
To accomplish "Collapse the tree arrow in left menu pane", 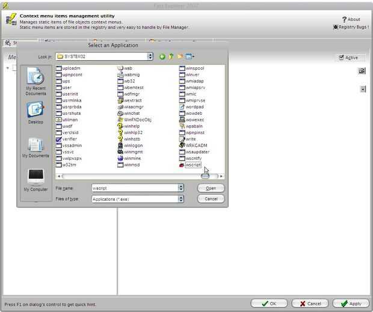I will (x=8, y=68).
